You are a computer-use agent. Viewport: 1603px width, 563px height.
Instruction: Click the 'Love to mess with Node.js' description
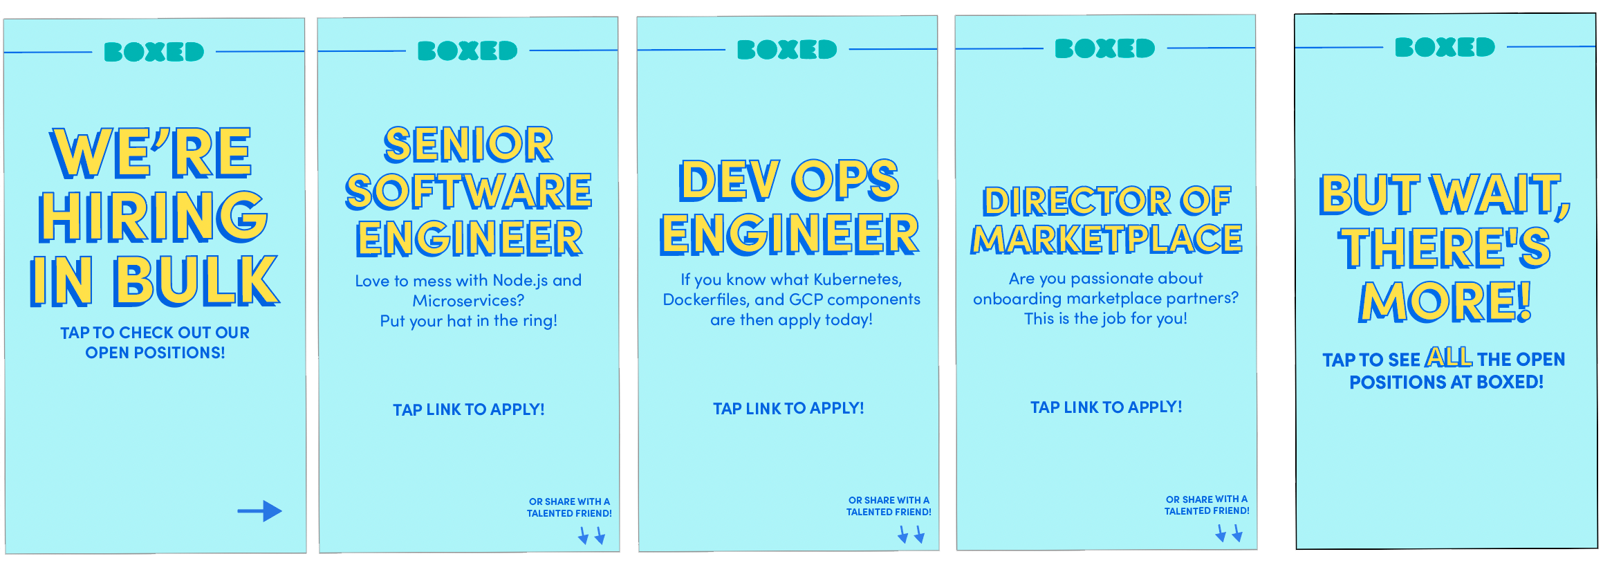[468, 300]
